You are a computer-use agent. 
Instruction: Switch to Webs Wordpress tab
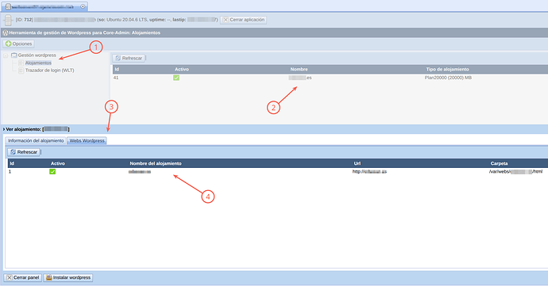(x=87, y=140)
